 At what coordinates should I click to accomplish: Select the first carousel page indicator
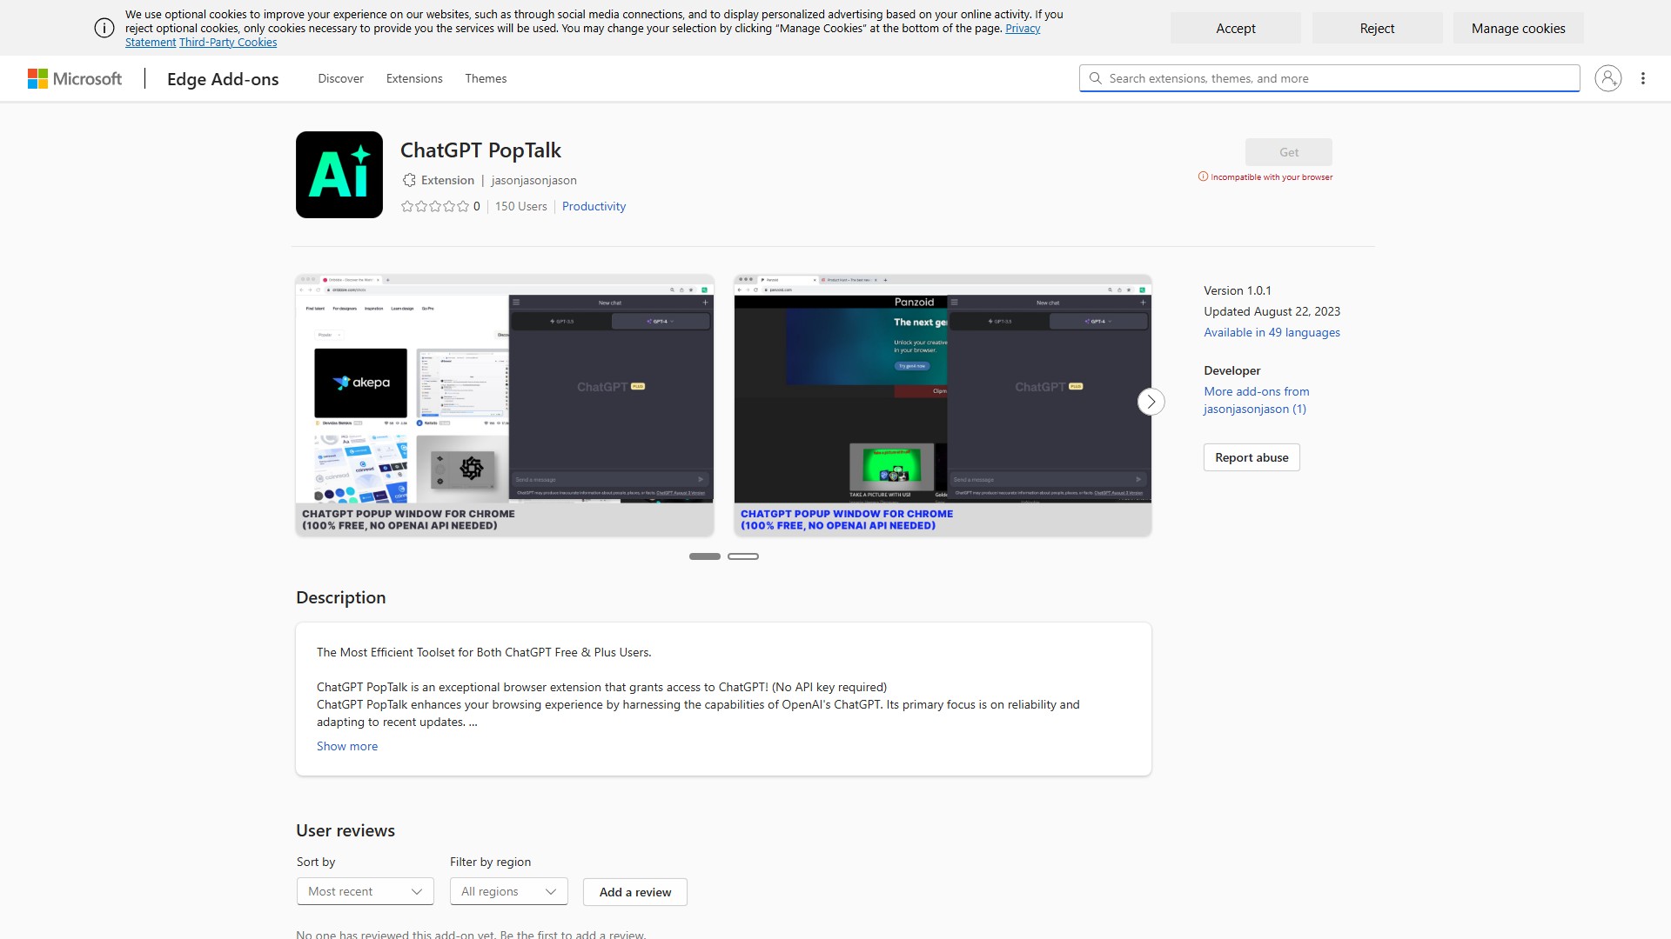tap(704, 556)
